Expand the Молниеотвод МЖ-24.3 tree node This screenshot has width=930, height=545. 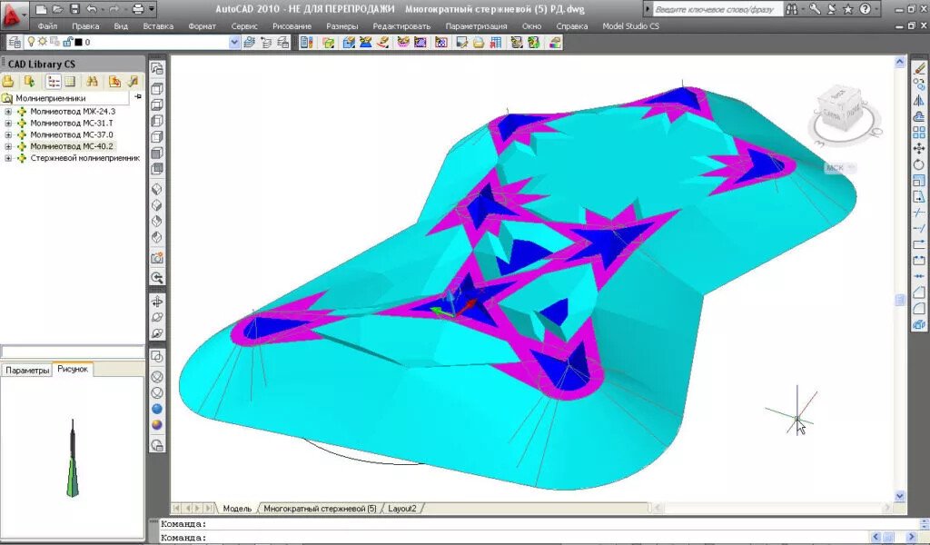(7, 112)
